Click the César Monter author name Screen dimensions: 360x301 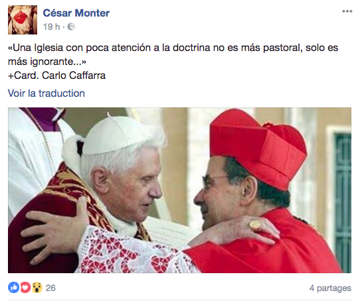pos(76,13)
